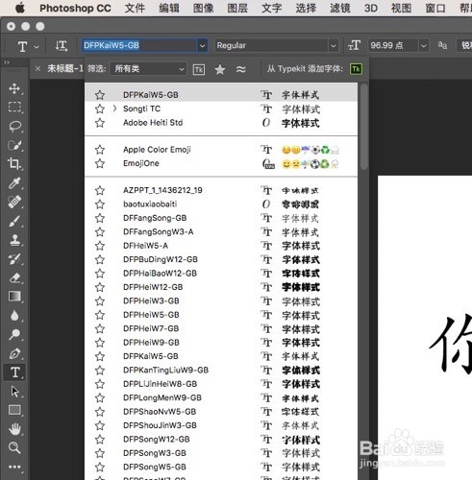Select the Zoom tool
472x480 pixels.
(14, 447)
